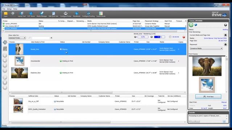The image size is (232, 130).
Task: Select the highlighted Canon_iPF8400S printer row
Action: coord(94,29)
